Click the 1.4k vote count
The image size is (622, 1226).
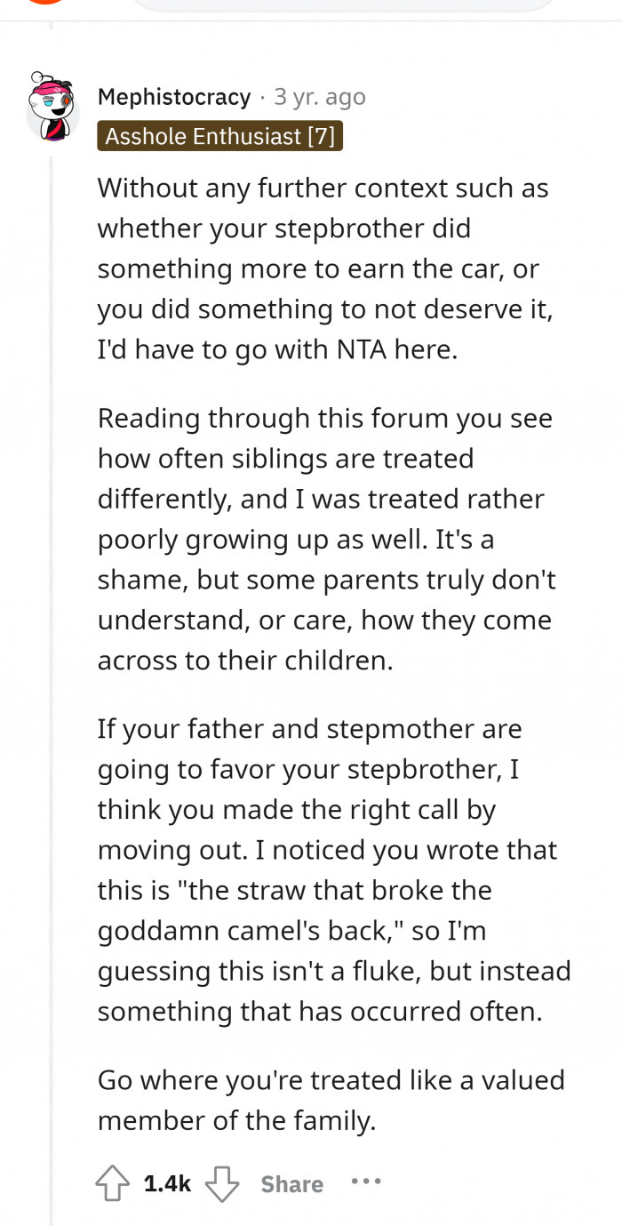pyautogui.click(x=167, y=1183)
